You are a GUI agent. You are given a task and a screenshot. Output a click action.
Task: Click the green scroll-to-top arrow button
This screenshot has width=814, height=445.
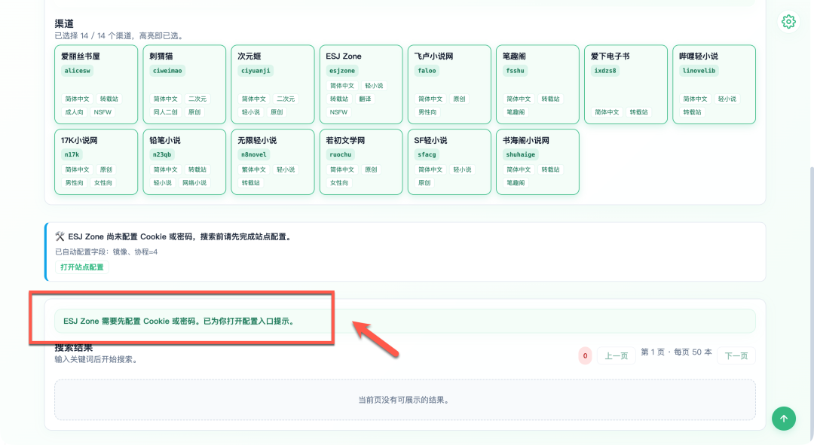pos(783,419)
